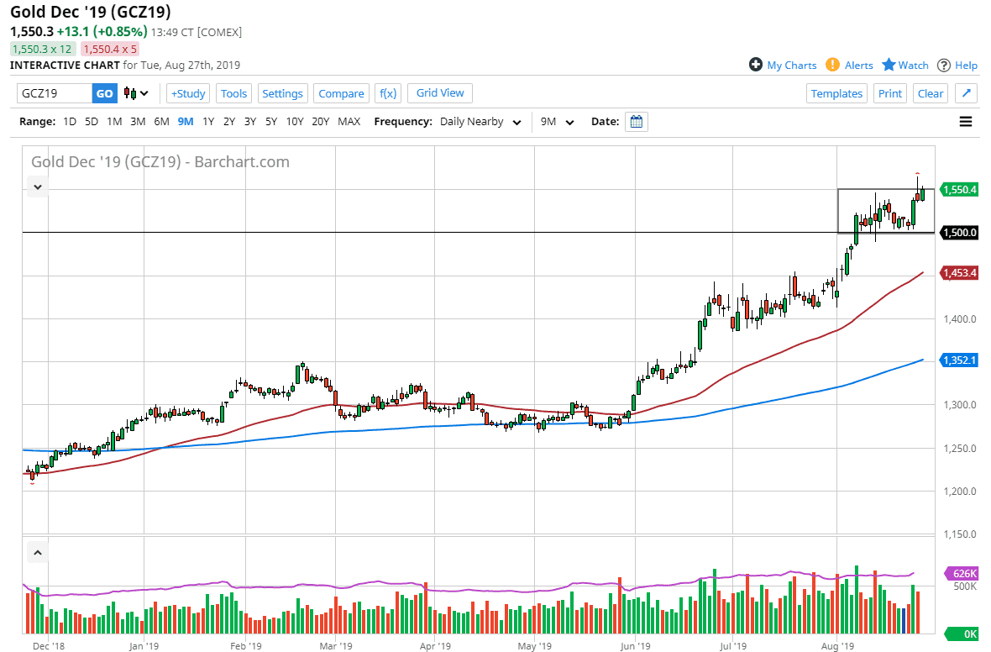Open the hamburger menu on the chart
The image size is (991, 652).
[966, 122]
